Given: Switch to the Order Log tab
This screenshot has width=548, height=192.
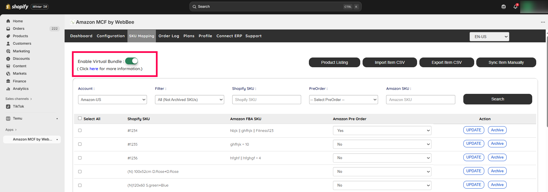Looking at the screenshot, I should coord(169,36).
